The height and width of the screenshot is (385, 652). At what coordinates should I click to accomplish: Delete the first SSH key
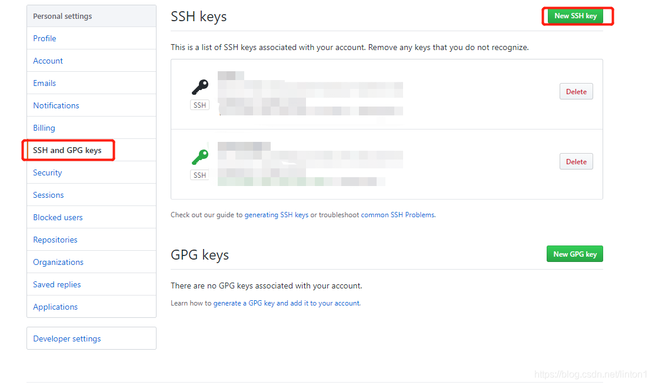[576, 91]
